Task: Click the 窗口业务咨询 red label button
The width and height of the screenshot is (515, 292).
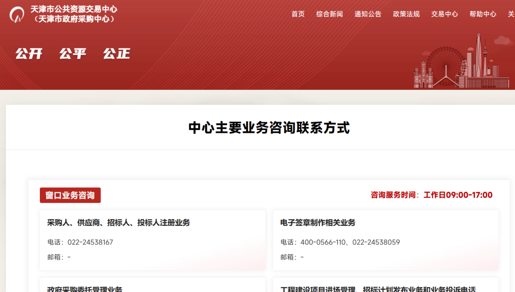Action: pos(70,195)
